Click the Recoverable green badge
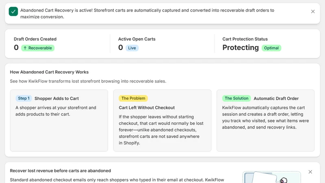 point(38,48)
